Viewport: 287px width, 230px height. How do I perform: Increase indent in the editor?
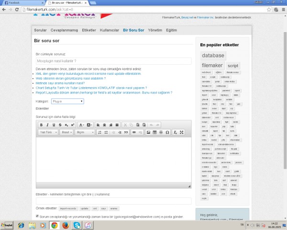[120, 132]
